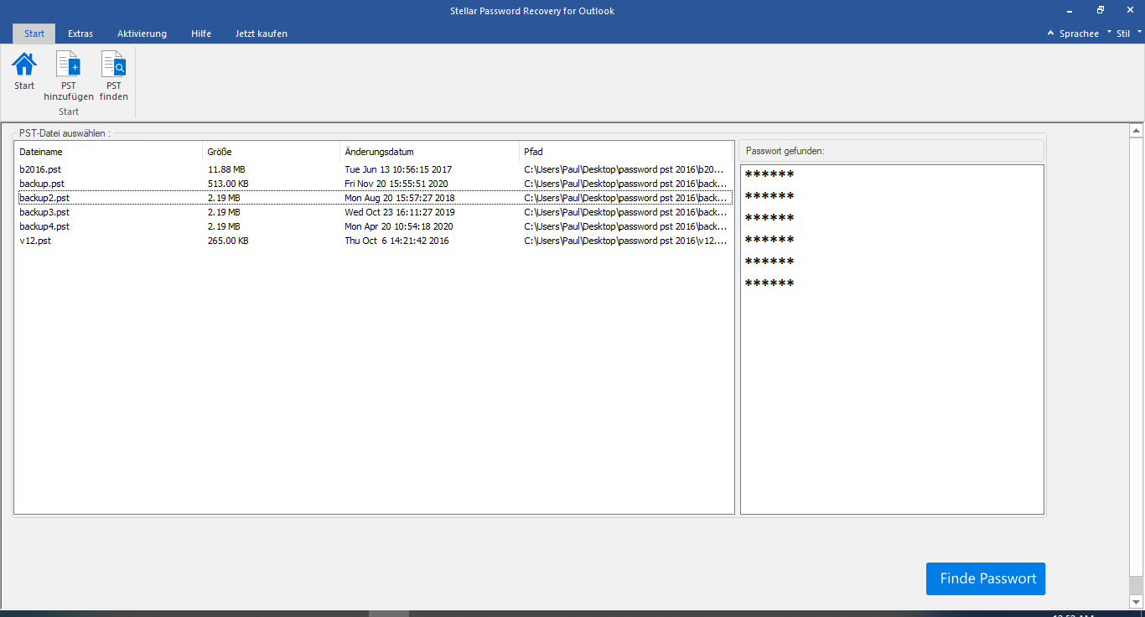Image resolution: width=1145 pixels, height=617 pixels.
Task: Click the 265.00 KB size cell
Action: pyautogui.click(x=228, y=241)
